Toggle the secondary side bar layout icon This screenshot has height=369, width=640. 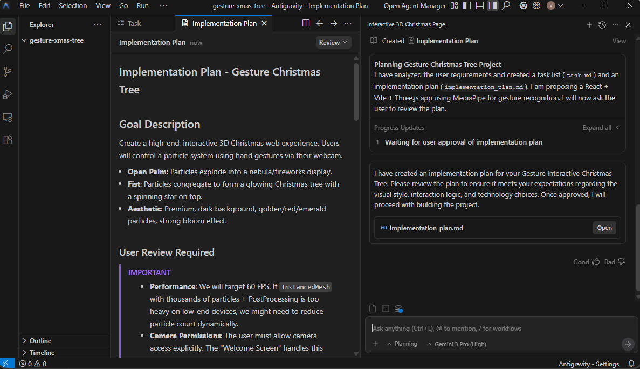coord(493,6)
